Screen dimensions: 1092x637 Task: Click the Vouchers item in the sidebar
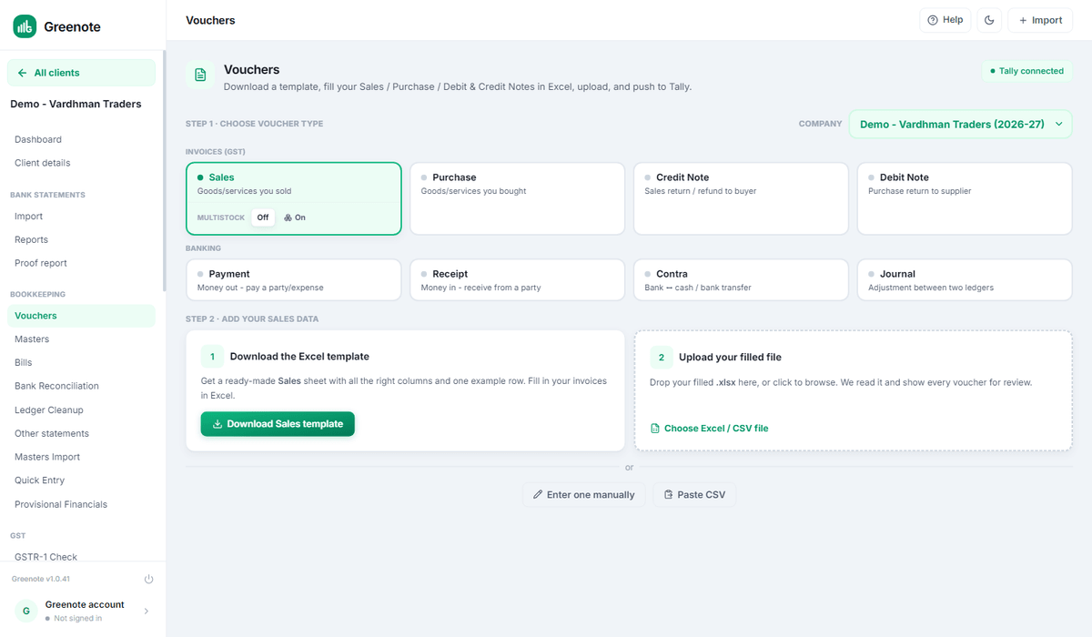coord(82,316)
